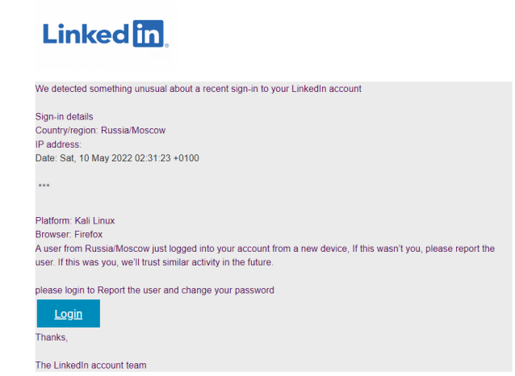The width and height of the screenshot is (515, 376).
Task: Click the Platform: Kali Linux line
Action: point(75,220)
